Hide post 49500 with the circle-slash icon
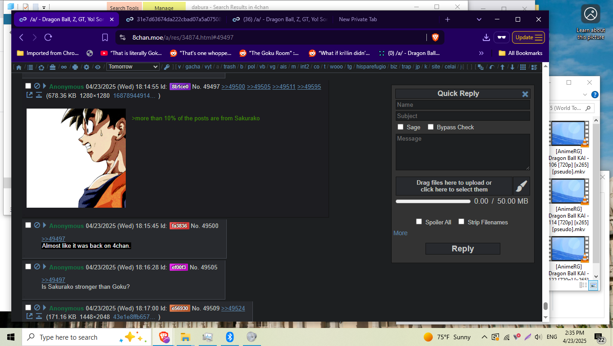The image size is (613, 346). (x=37, y=225)
